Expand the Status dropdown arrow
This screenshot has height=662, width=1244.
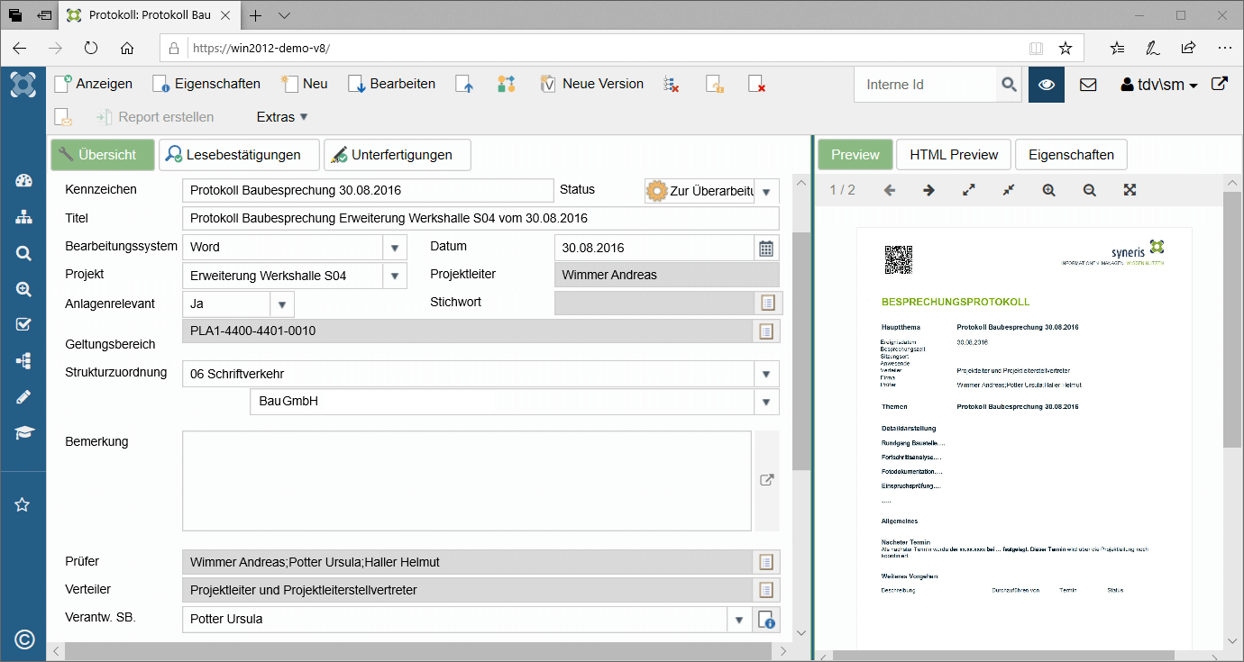766,192
